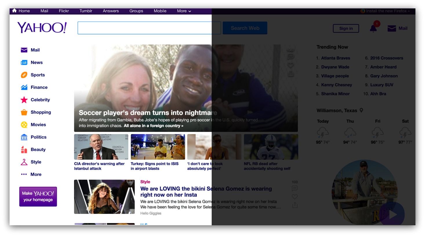This screenshot has height=236, width=425.
Task: Open comments icon on Selena Gomez article
Action: (x=295, y=188)
